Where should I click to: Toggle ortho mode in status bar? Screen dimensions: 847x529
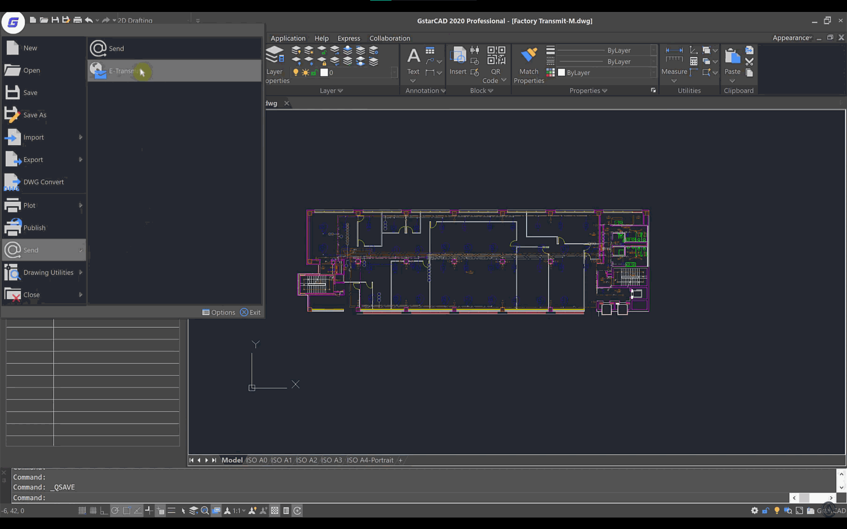104,510
